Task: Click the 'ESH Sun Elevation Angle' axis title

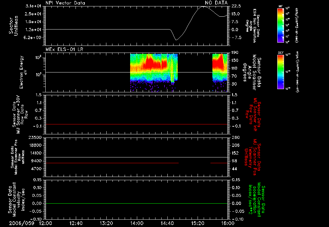Action: pyautogui.click(x=253, y=26)
